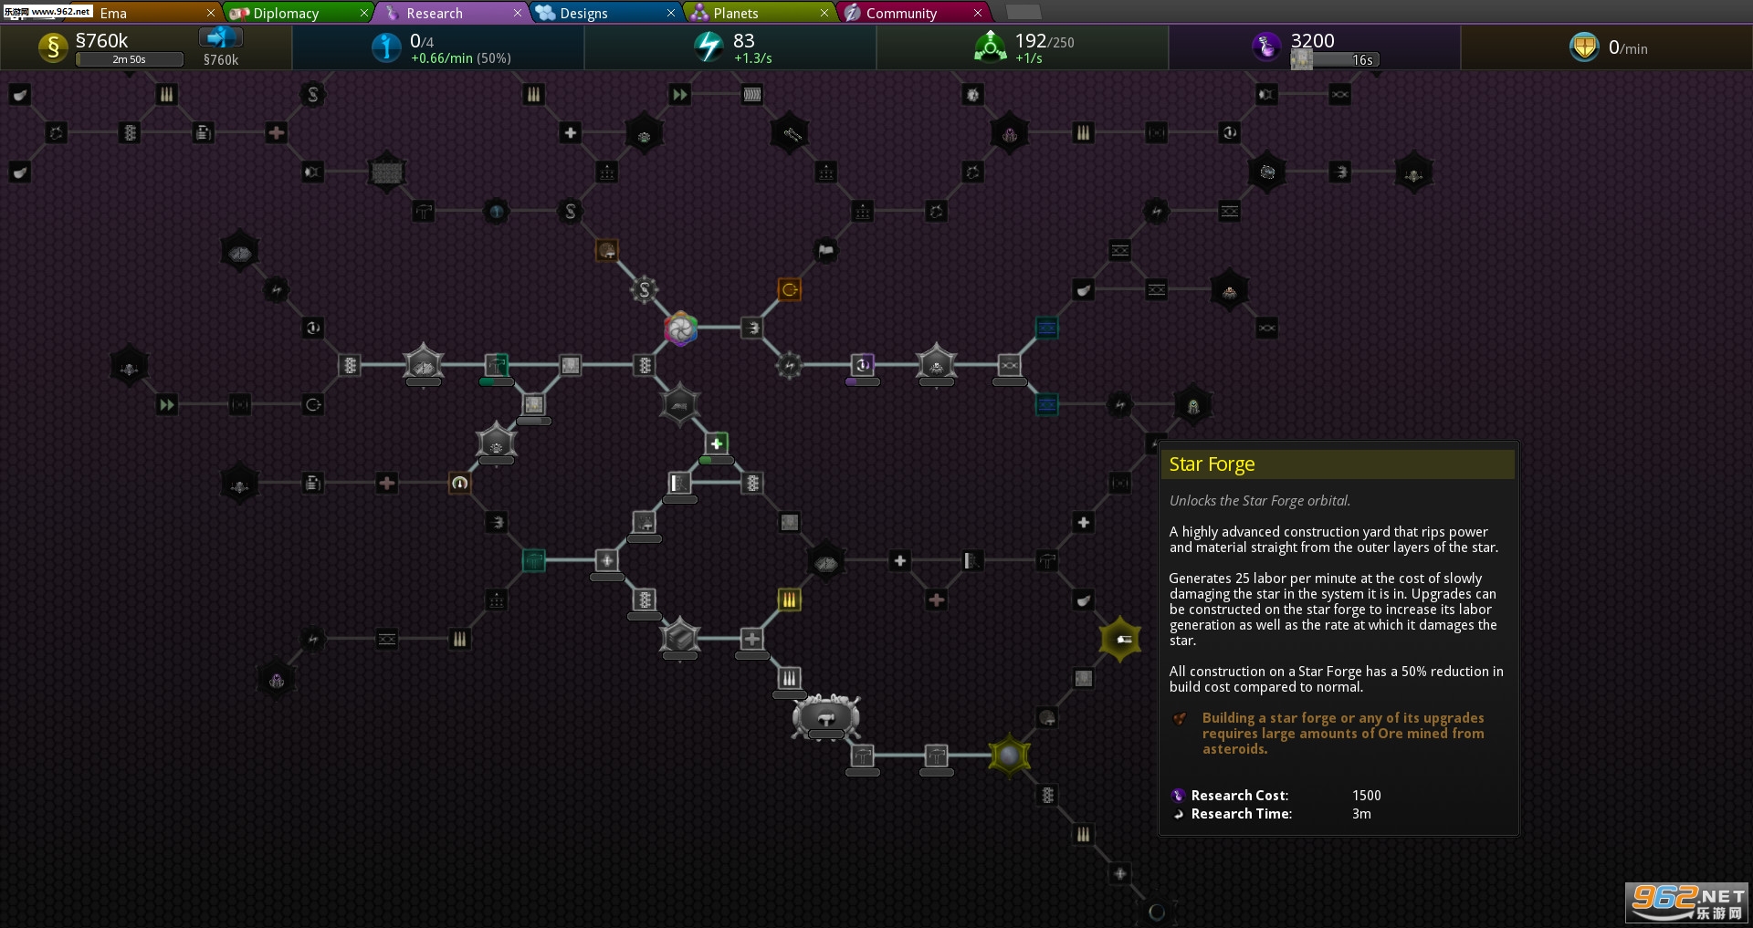Click the Star Forge tooltip title

1212,464
